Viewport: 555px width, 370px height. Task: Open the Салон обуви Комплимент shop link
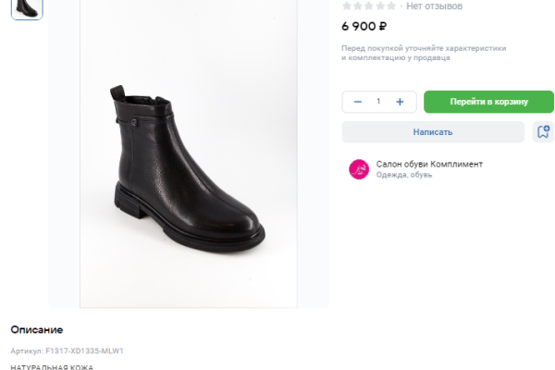429,164
